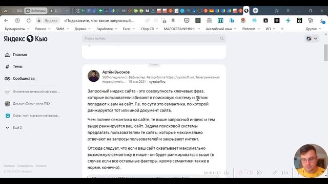
Task: Open the Условия footer link
Action: pos(41,166)
